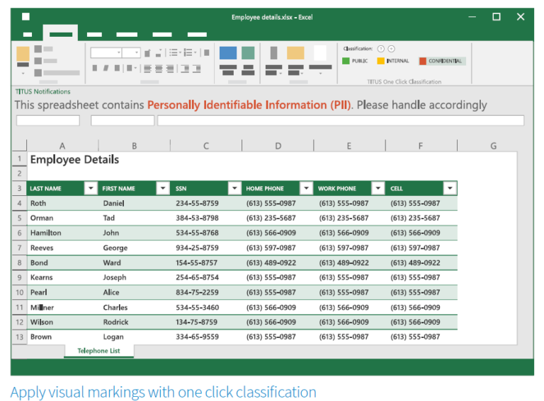
Task: Click the Classification help question mark icon
Action: tap(380, 49)
